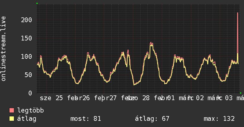The image size is (244, 127).
Task: Click the 'most: 81' current value
Action: (86, 119)
